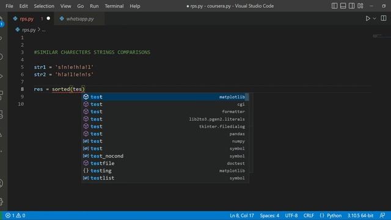
Task: Expand the run options dropdown arrow
Action: [375, 18]
